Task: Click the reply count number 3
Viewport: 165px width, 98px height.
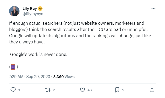Action: (19, 90)
